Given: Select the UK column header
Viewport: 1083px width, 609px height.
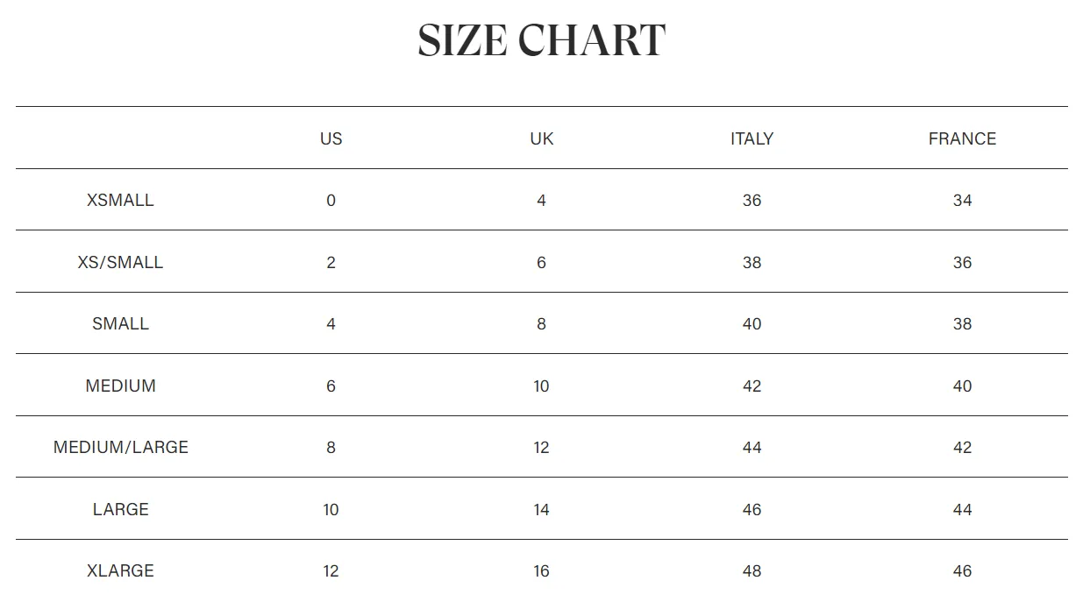Looking at the screenshot, I should (x=541, y=138).
